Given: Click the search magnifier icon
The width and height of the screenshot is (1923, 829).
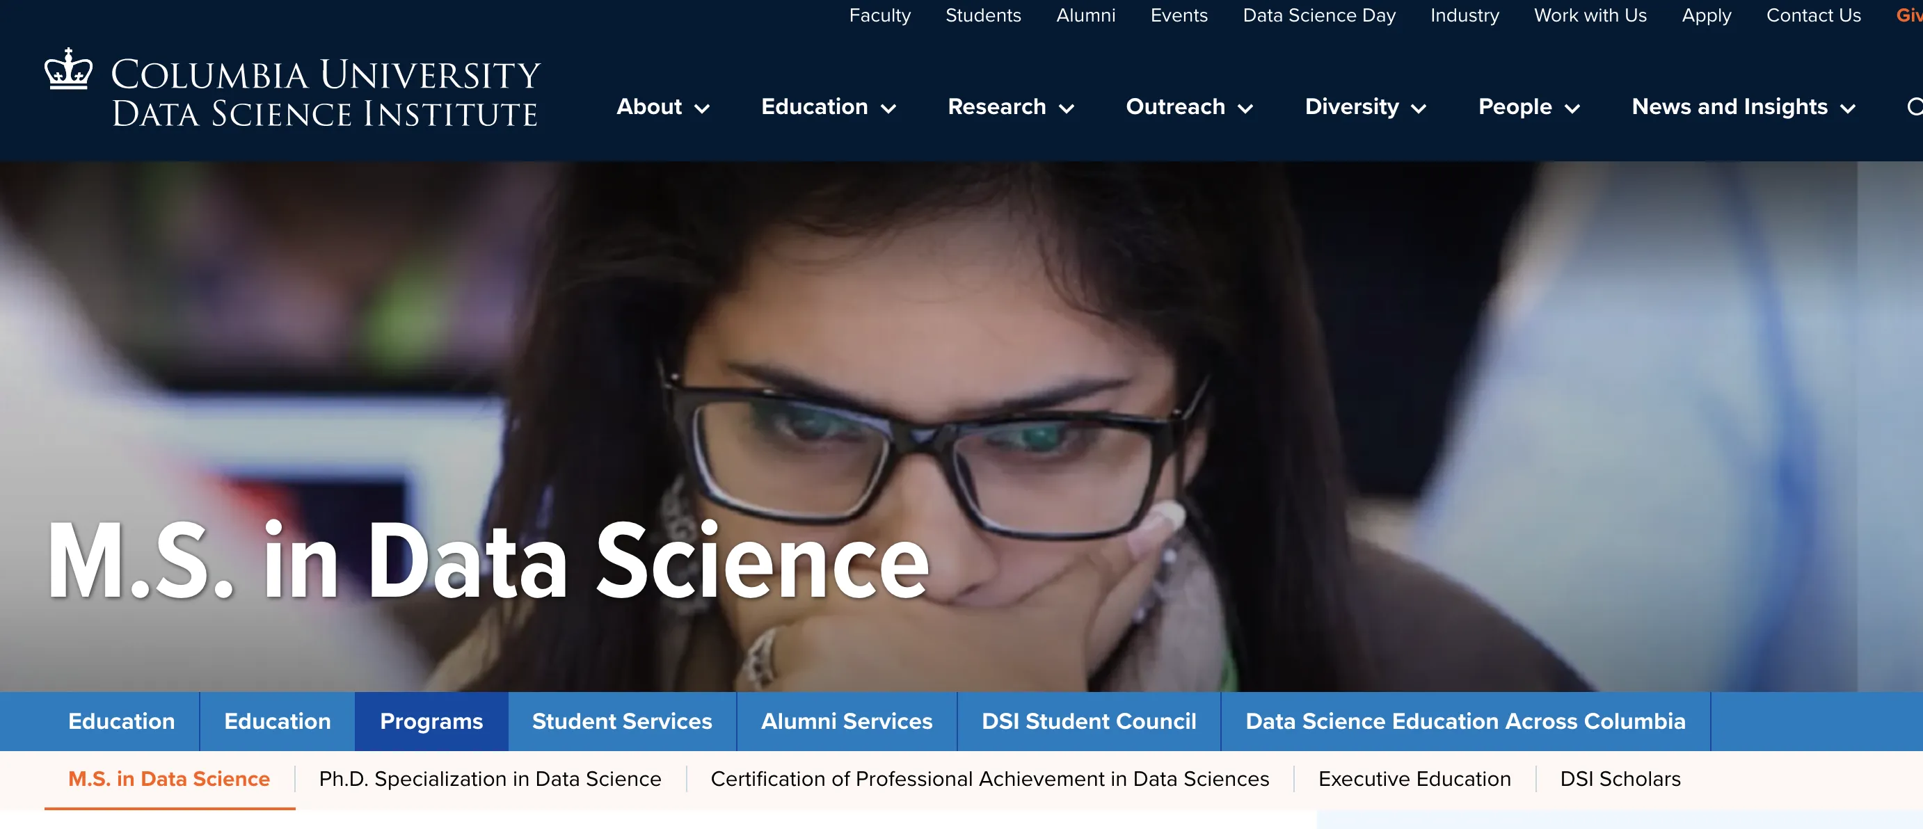Looking at the screenshot, I should [x=1914, y=107].
